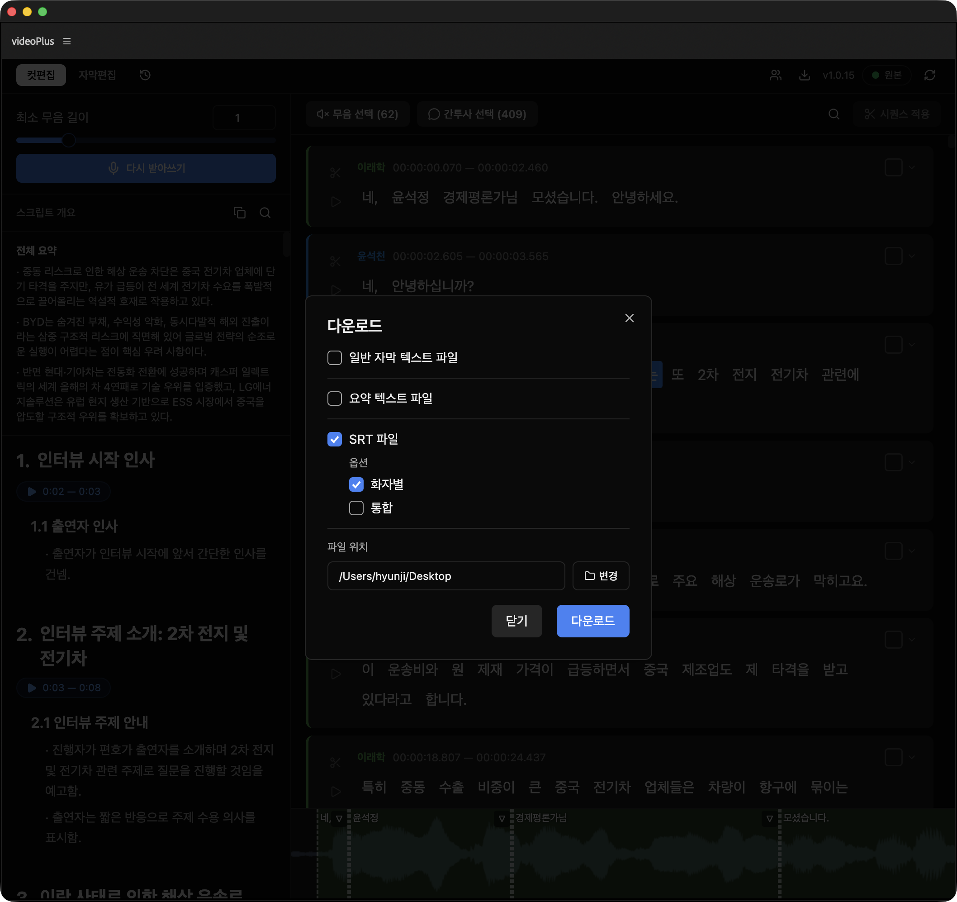Open the history clock icon

[145, 75]
